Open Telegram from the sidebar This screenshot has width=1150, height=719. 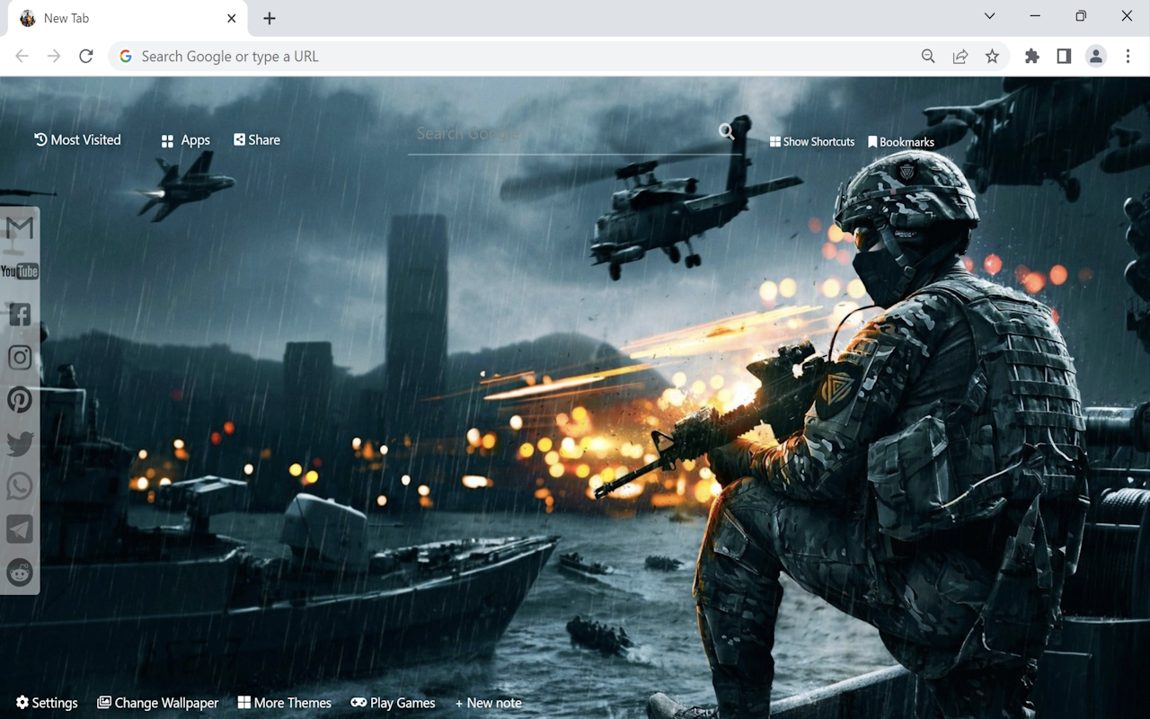(x=19, y=529)
